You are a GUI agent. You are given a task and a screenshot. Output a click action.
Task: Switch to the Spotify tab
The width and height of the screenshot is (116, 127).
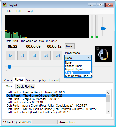click(42, 80)
